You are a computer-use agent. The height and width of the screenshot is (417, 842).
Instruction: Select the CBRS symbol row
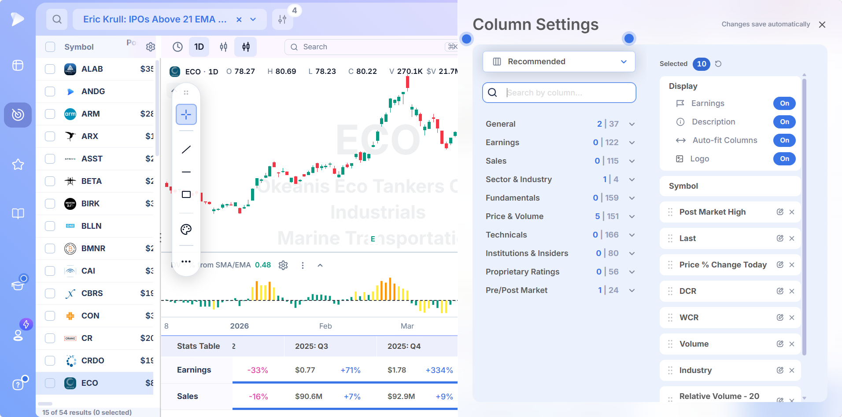(95, 293)
